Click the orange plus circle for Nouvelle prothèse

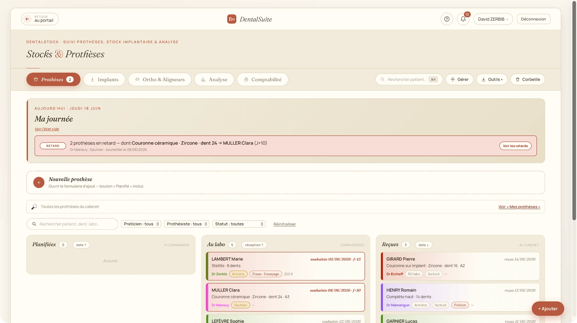(39, 183)
